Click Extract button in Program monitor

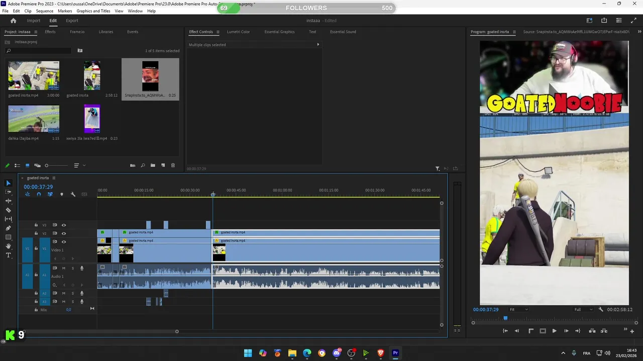[604, 331]
